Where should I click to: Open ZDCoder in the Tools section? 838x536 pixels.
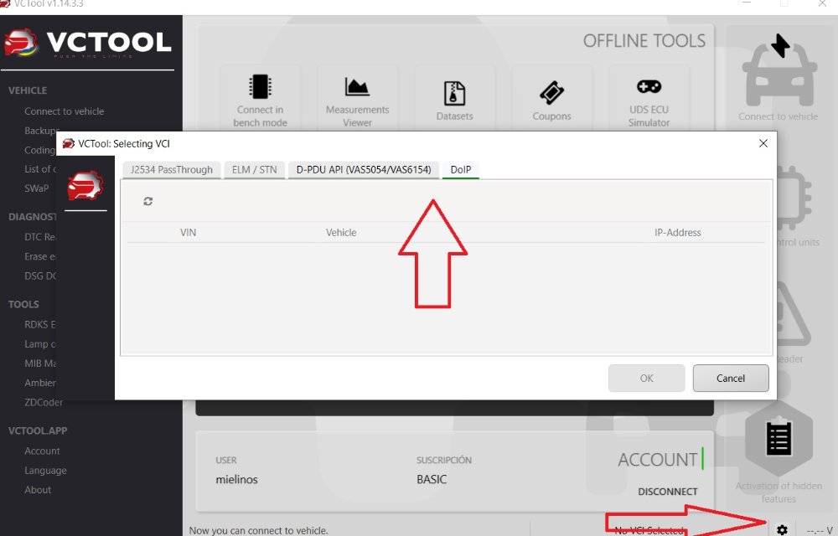44,403
